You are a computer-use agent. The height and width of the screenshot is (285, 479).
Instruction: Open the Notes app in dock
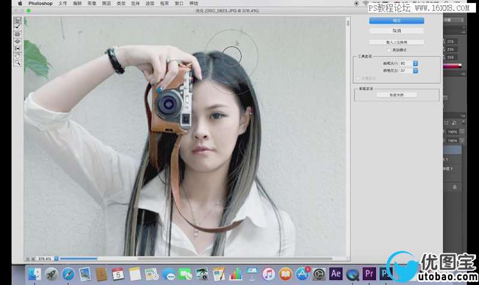(x=135, y=274)
